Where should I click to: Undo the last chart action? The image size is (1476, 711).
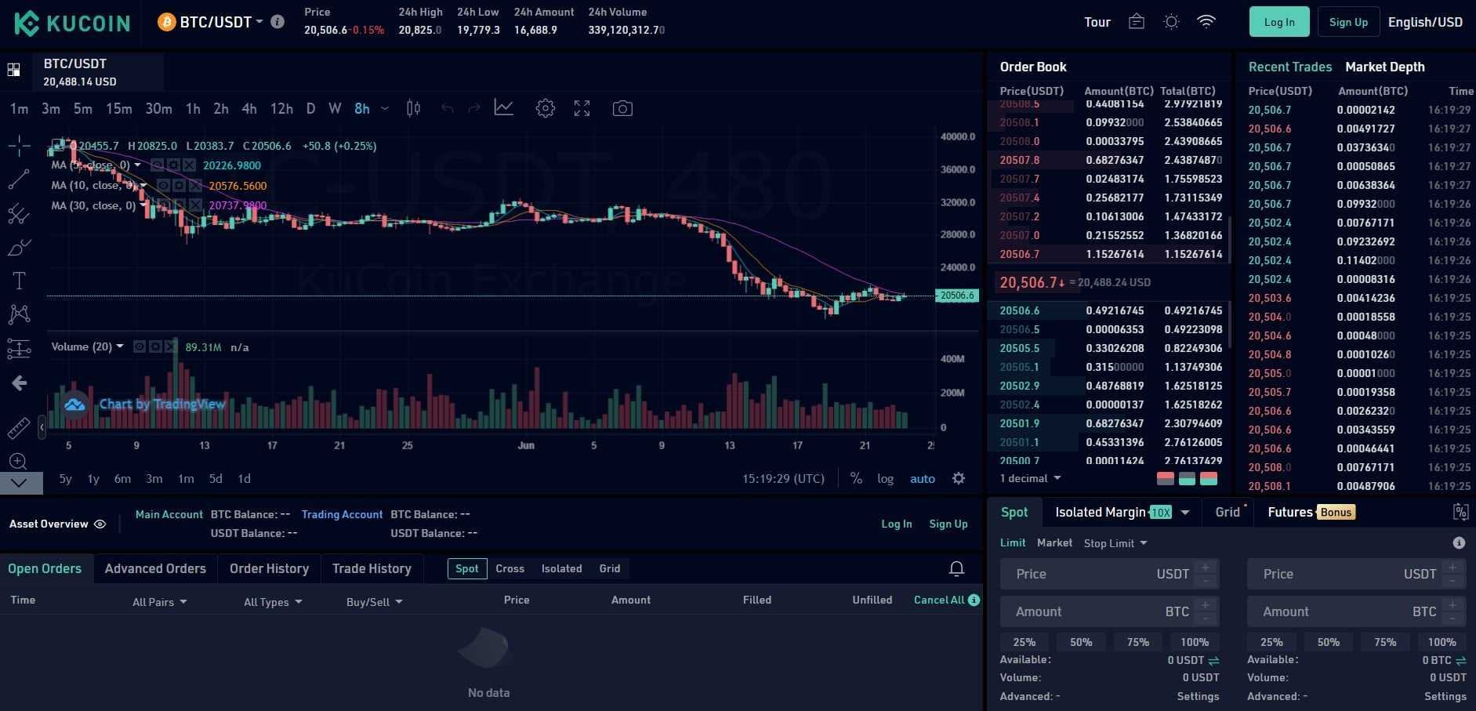coord(447,108)
